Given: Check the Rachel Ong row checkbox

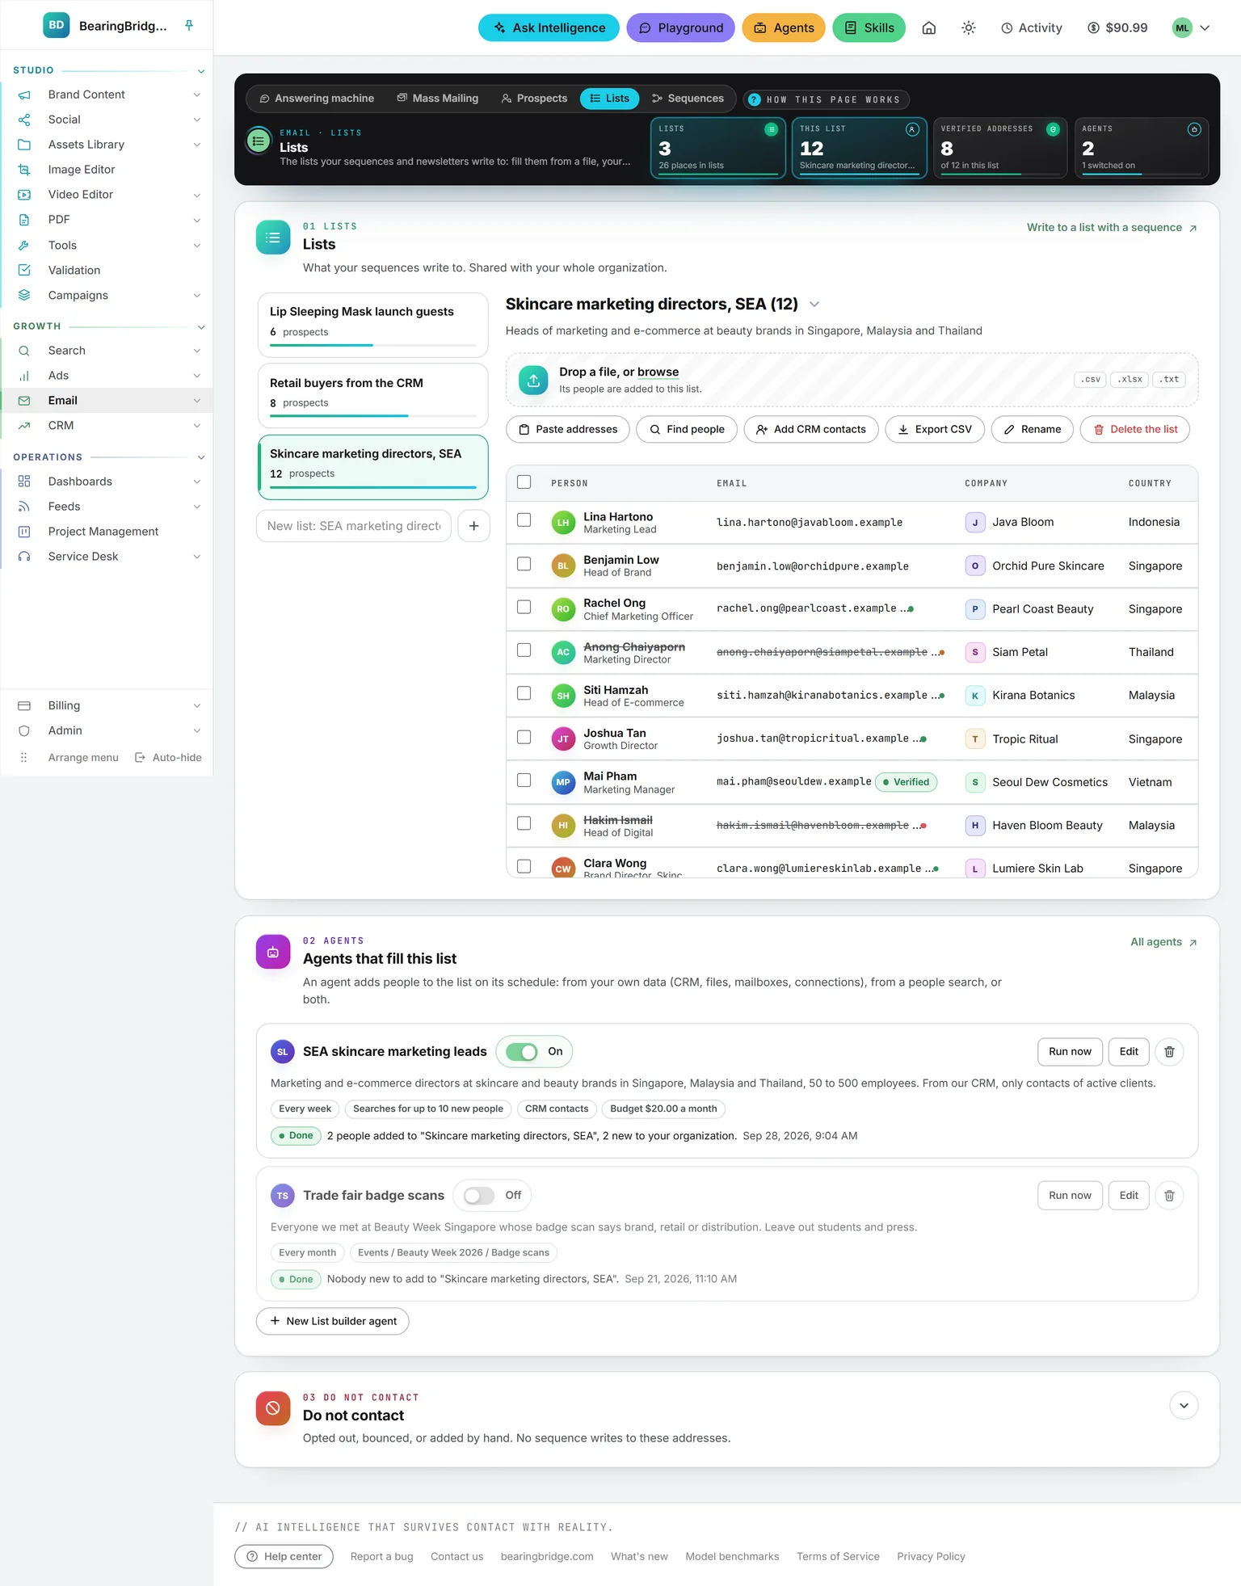Looking at the screenshot, I should click(x=524, y=607).
